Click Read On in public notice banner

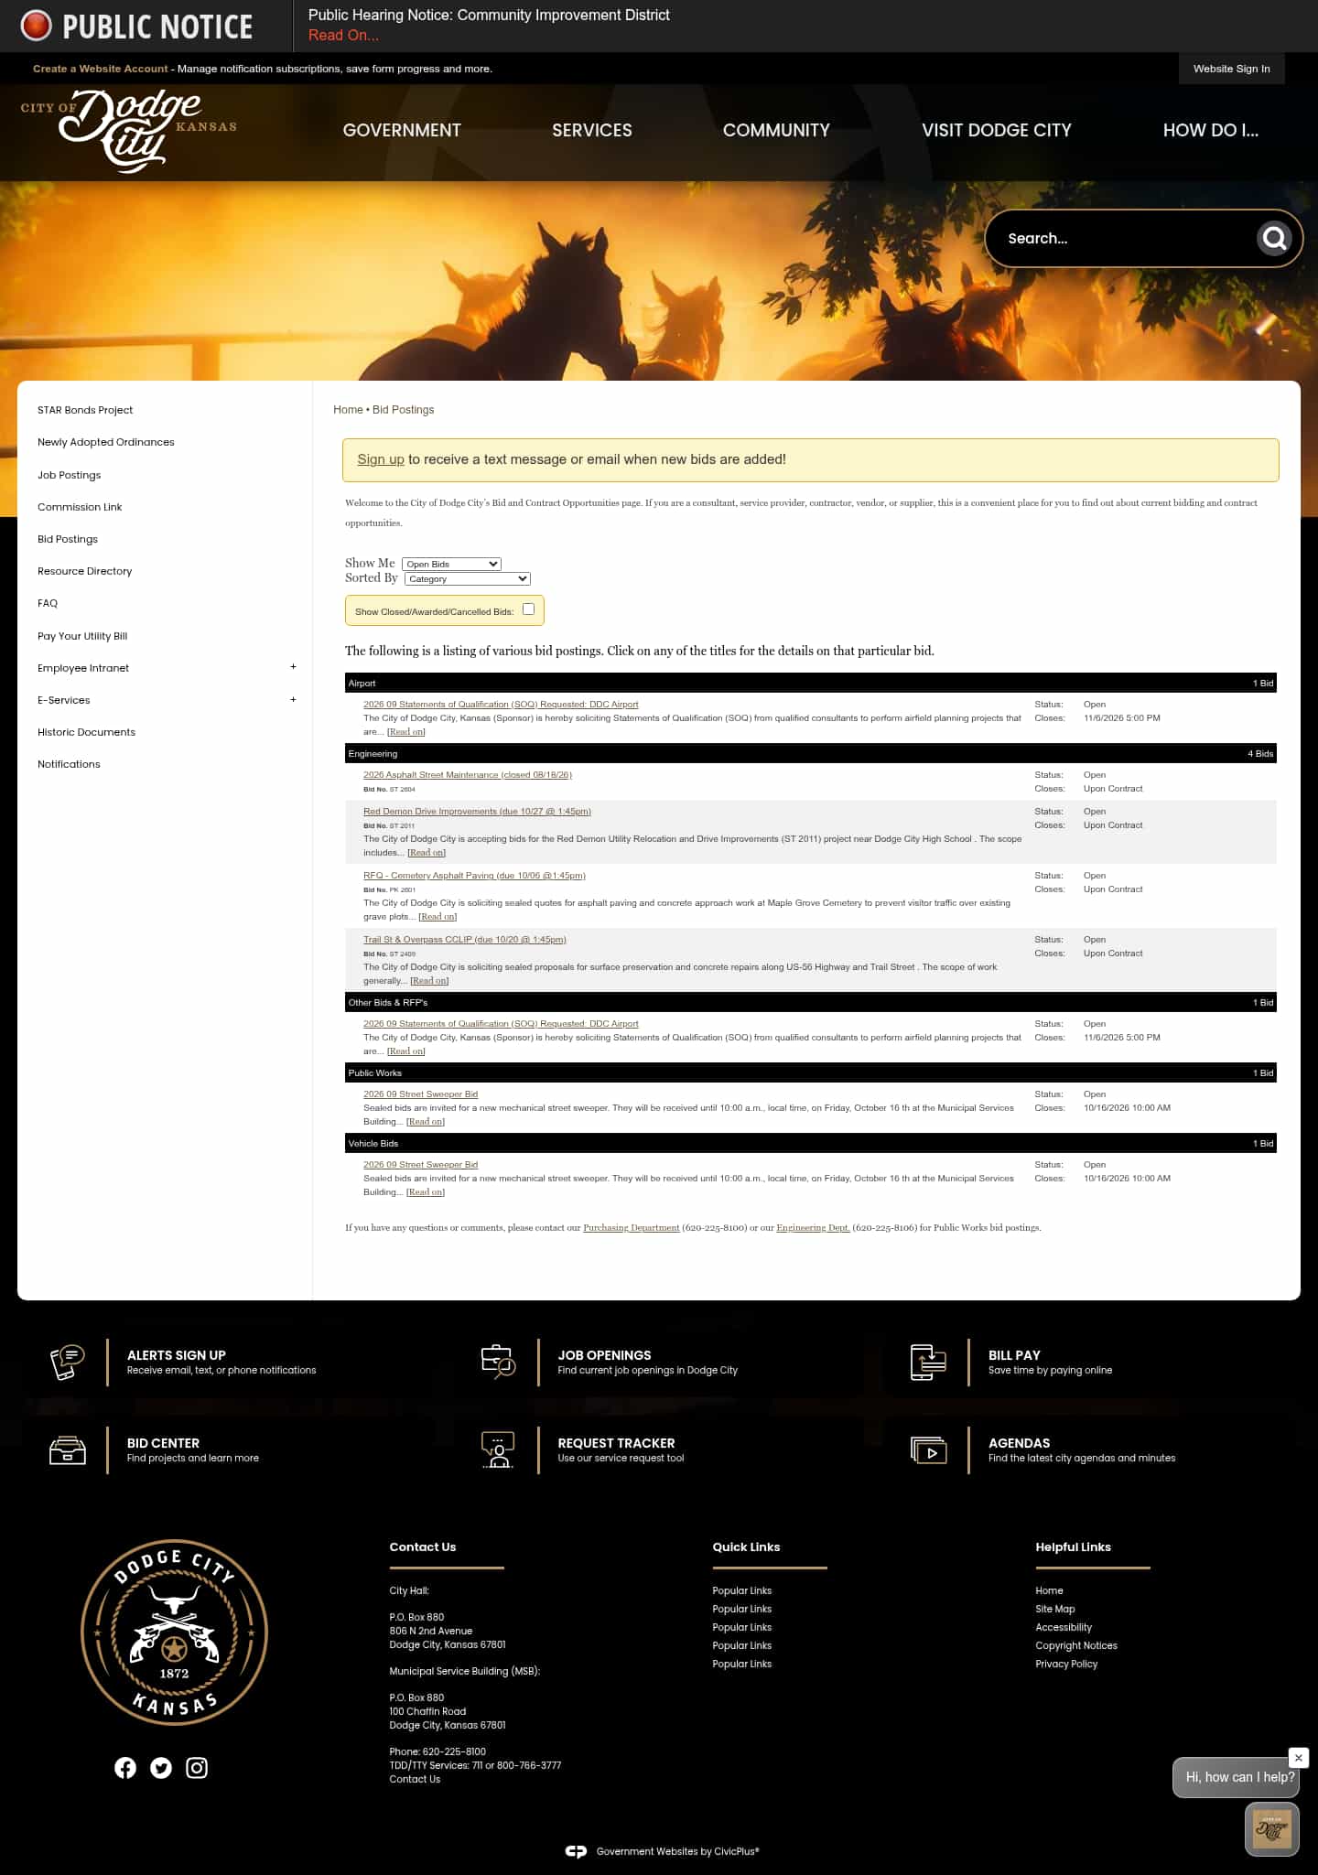coord(343,36)
